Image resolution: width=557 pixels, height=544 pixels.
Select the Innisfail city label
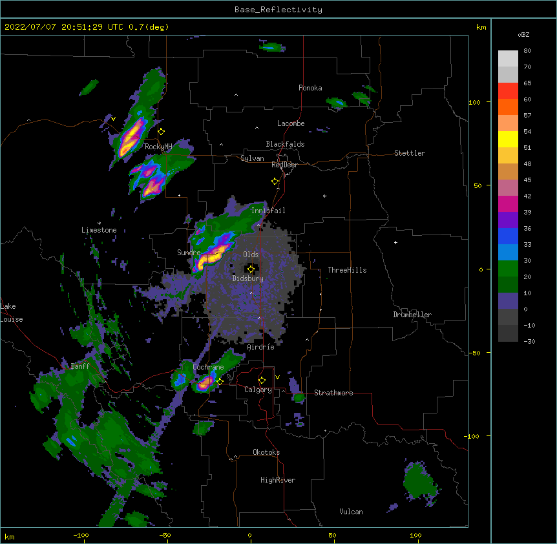[x=268, y=211]
